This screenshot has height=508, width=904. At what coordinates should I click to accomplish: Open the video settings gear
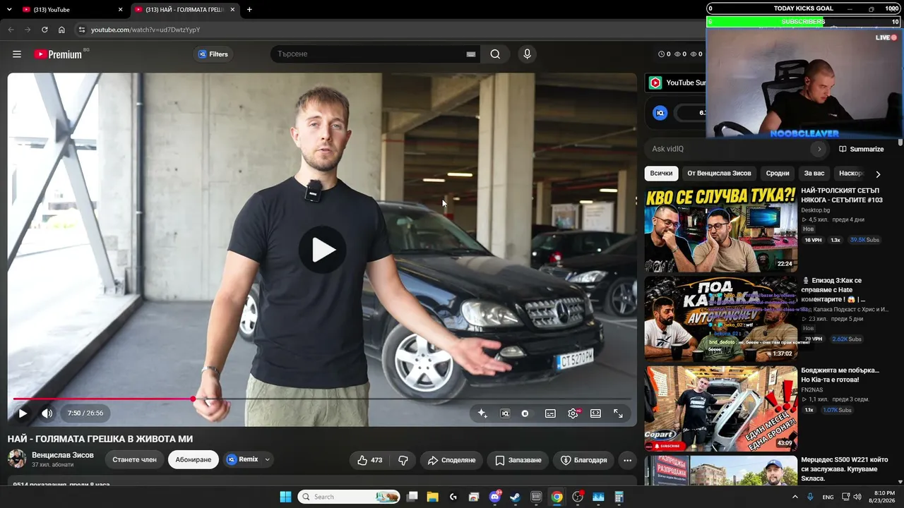573,413
